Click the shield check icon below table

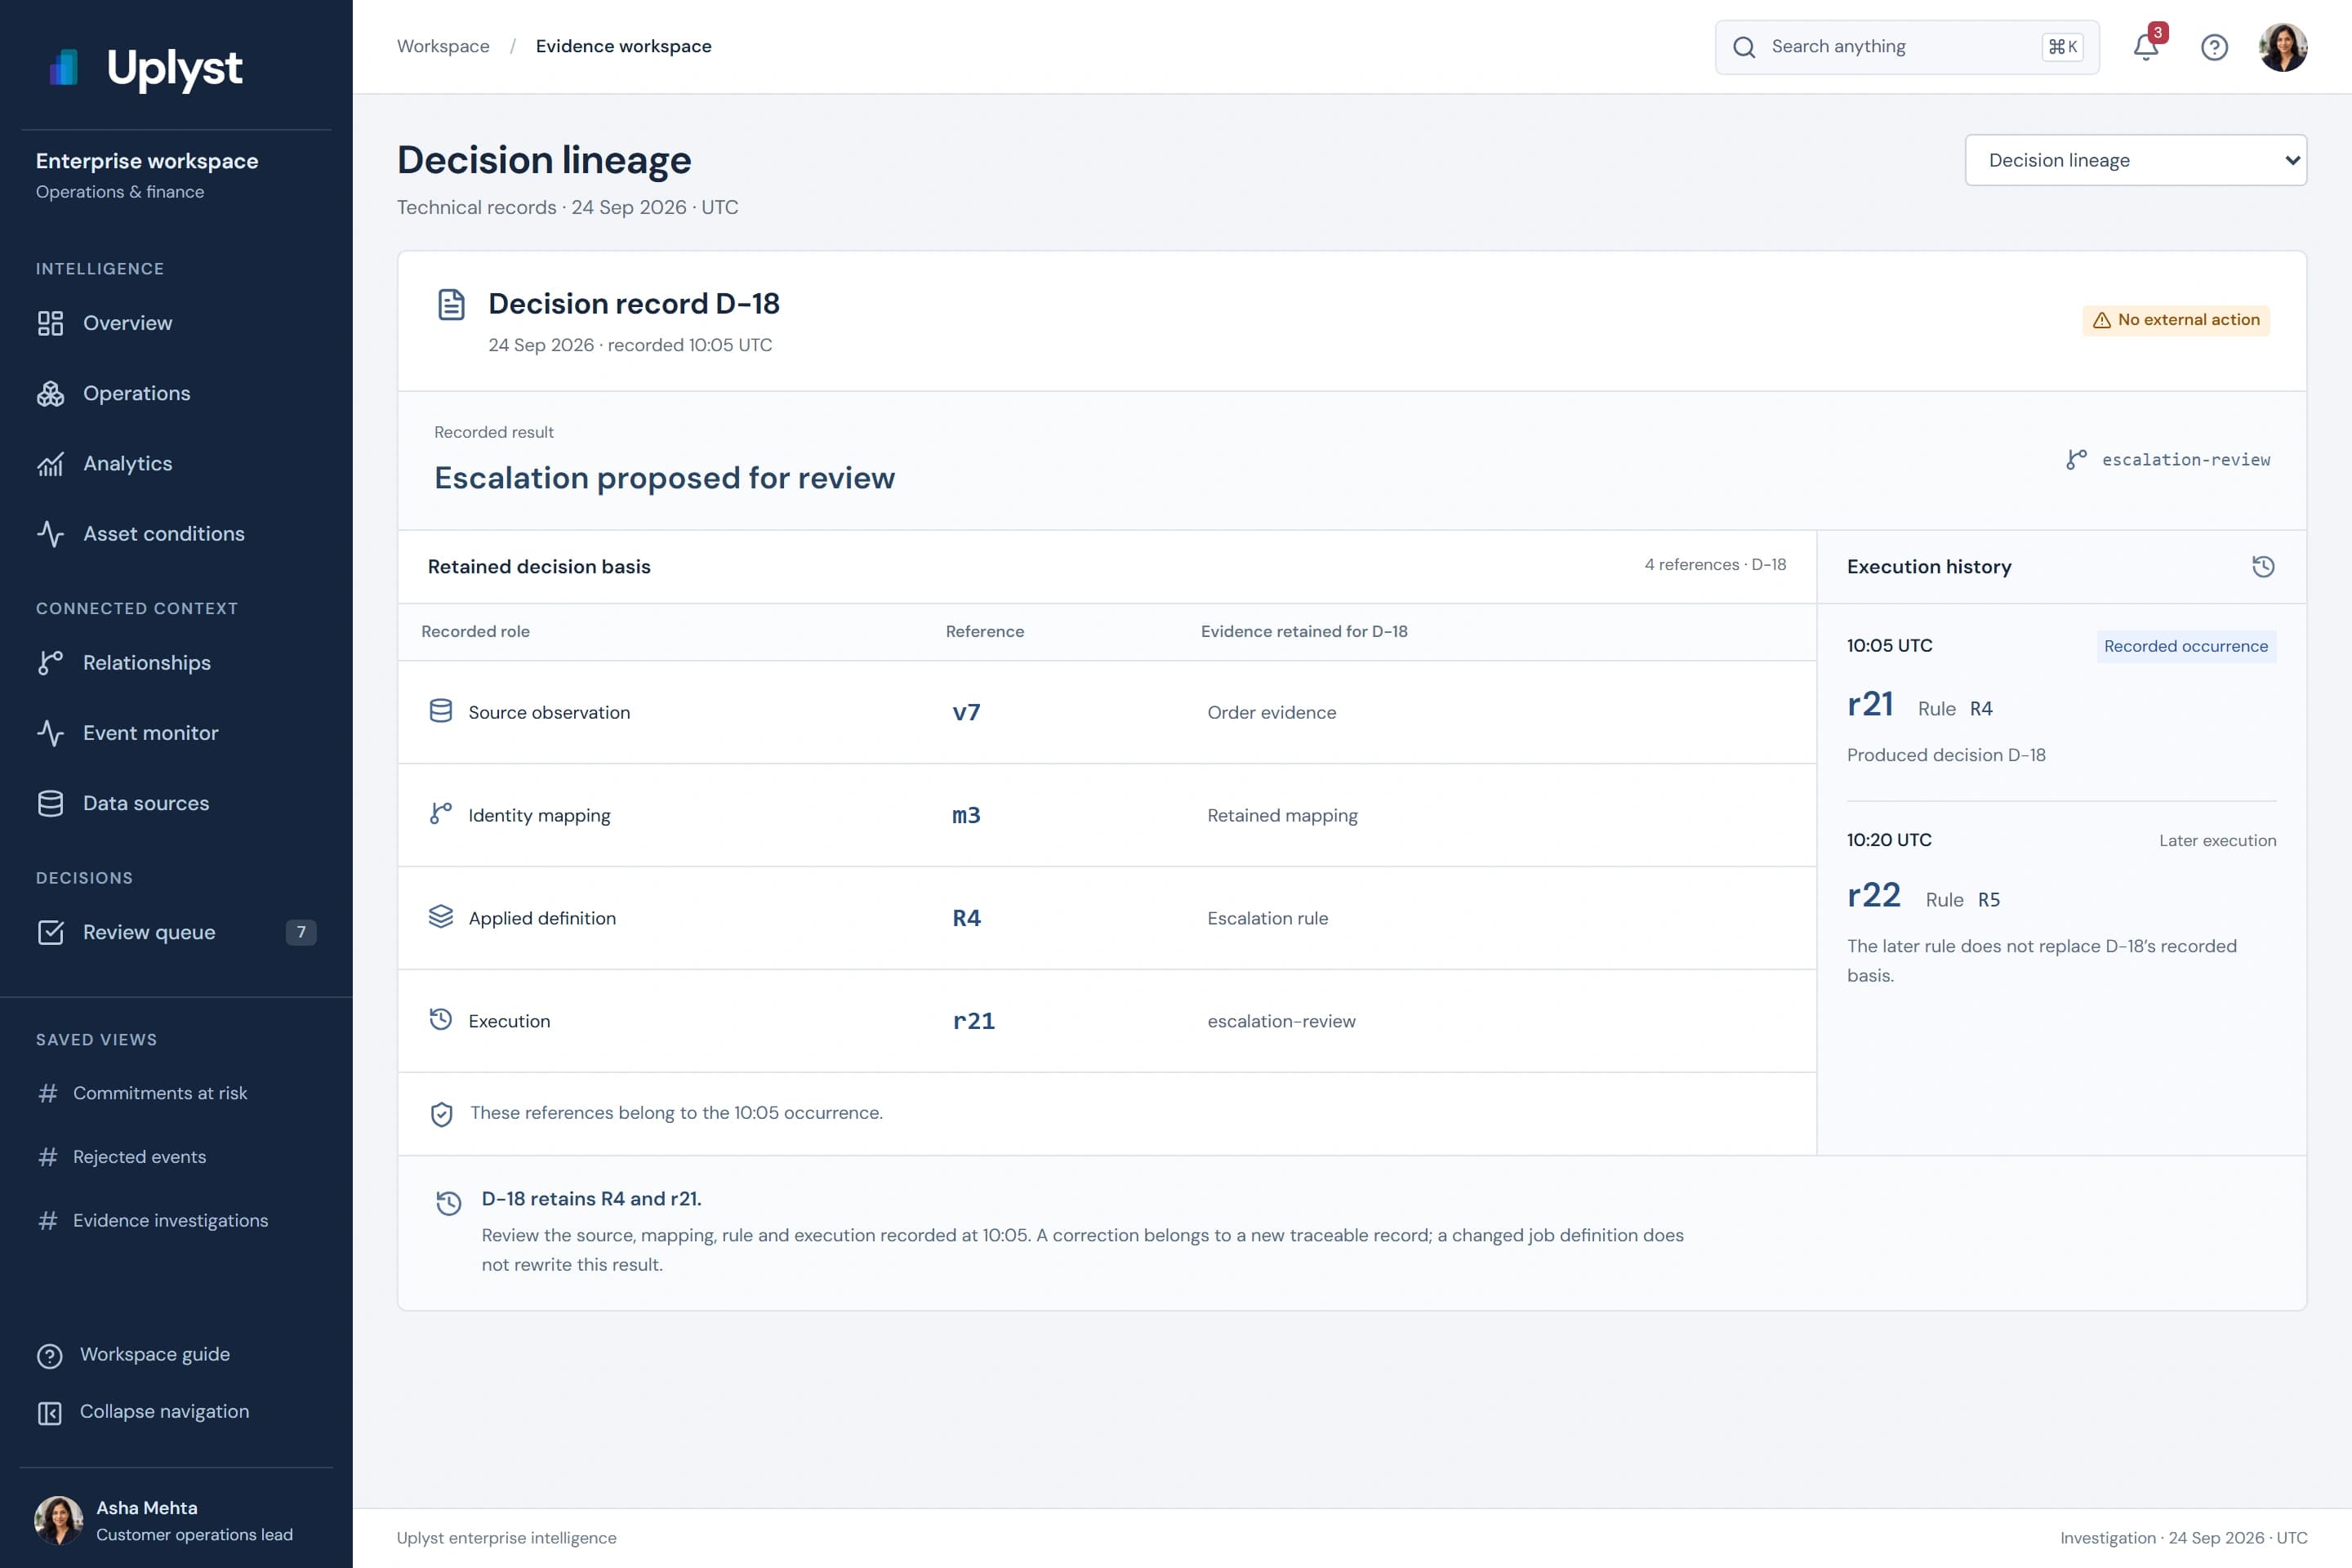pos(441,1114)
